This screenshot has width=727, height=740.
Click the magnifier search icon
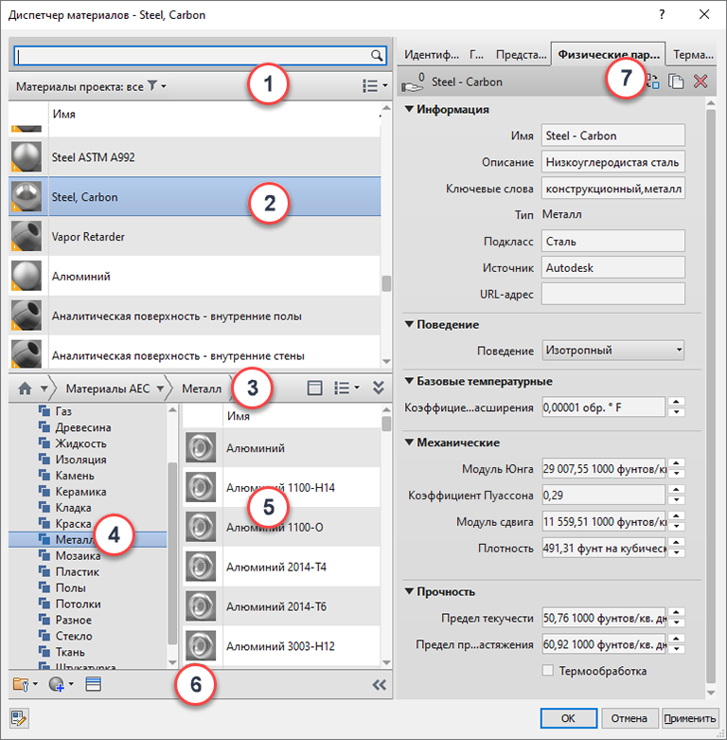[x=376, y=56]
